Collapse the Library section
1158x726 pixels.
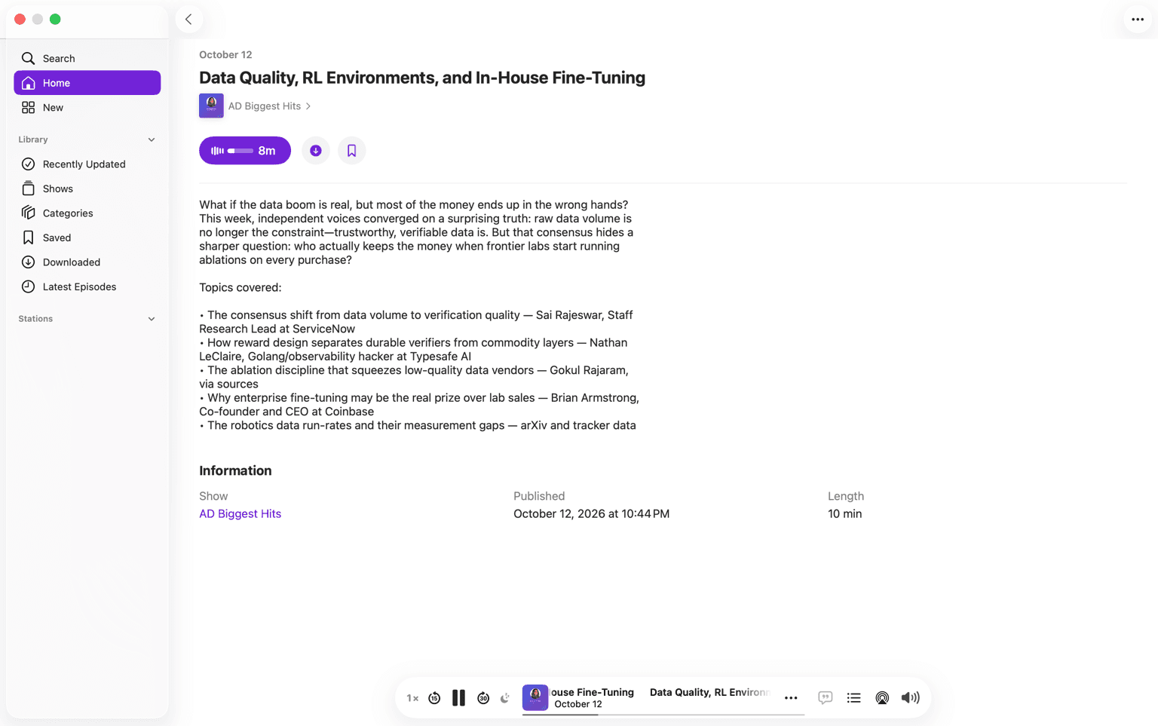tap(152, 139)
